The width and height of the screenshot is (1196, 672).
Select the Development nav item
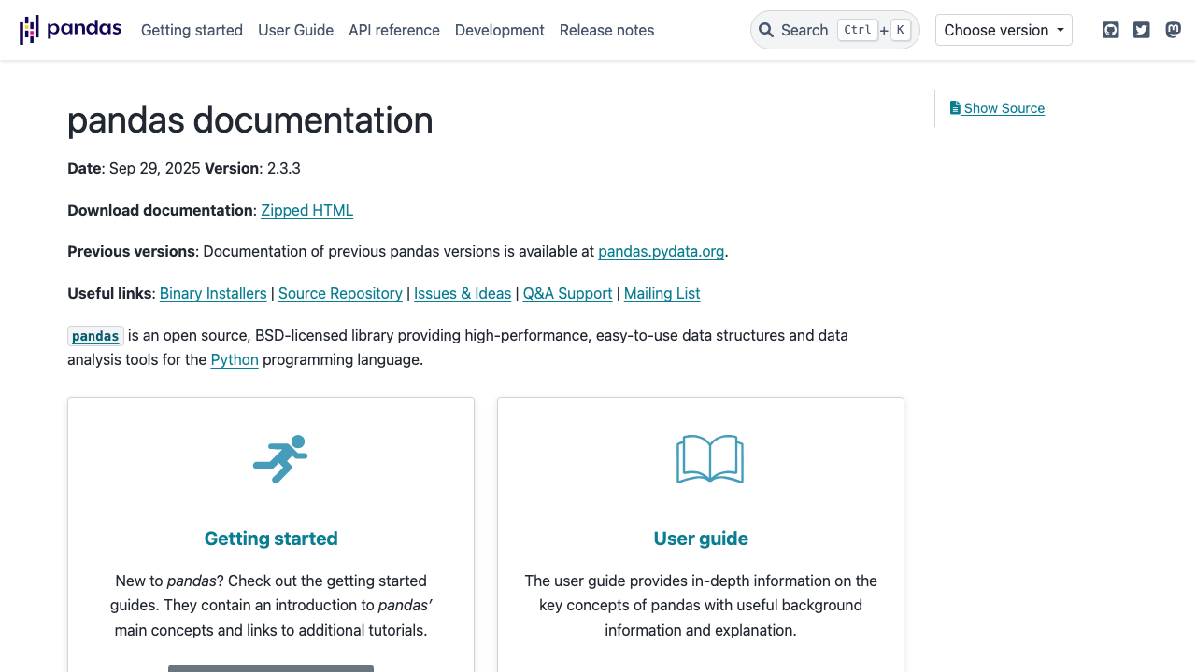tap(499, 30)
